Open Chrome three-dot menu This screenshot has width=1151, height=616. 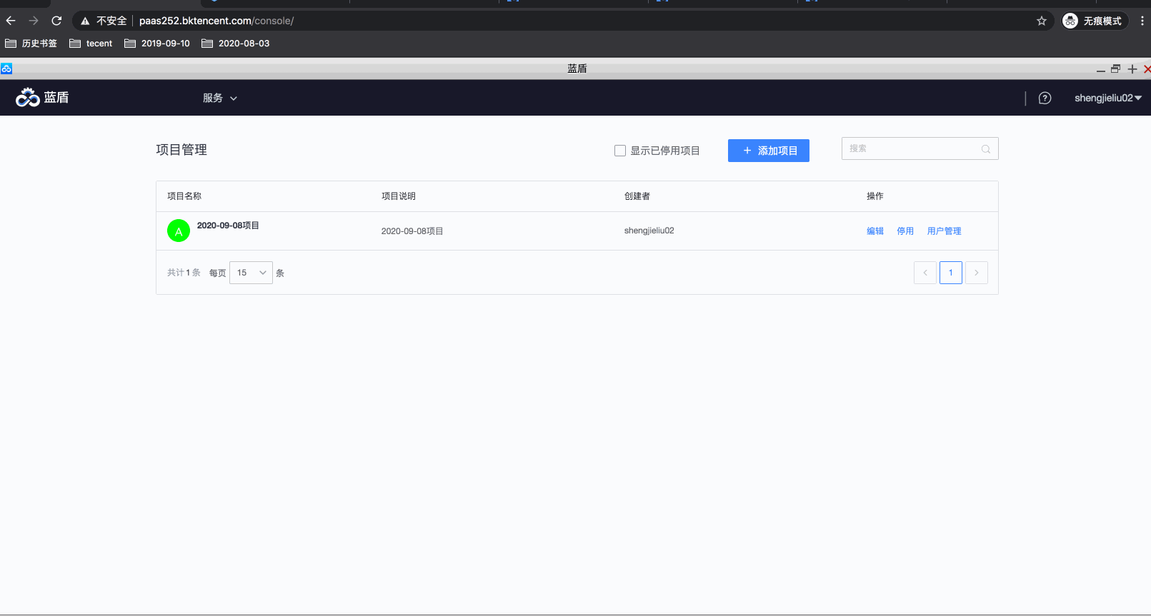1142,21
